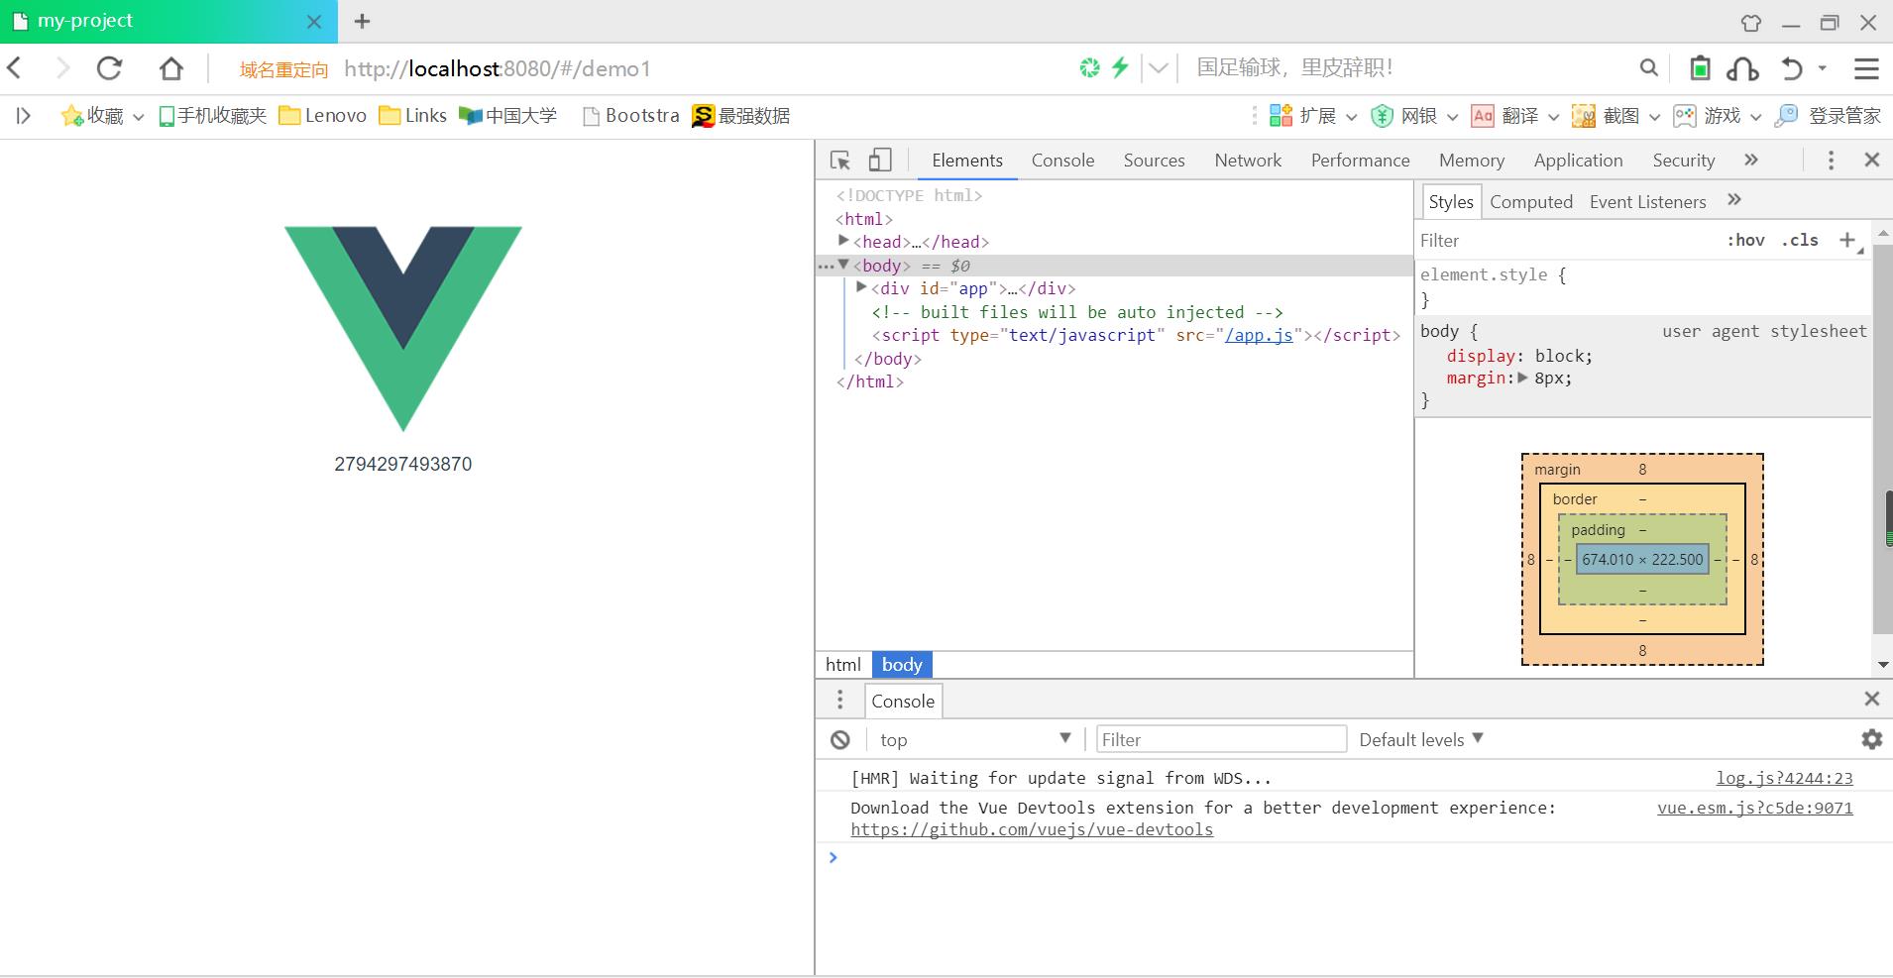Open the Lenovo bookmarks folder
Image resolution: width=1893 pixels, height=978 pixels.
click(x=323, y=116)
